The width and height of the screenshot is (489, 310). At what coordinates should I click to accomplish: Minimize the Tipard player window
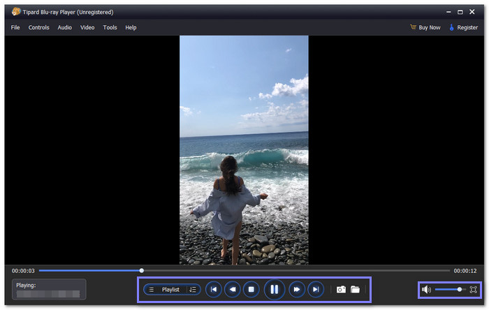coord(448,12)
